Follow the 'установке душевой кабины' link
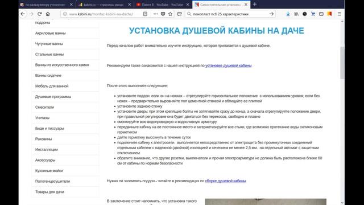The width and height of the screenshot is (364, 205). 228,65
